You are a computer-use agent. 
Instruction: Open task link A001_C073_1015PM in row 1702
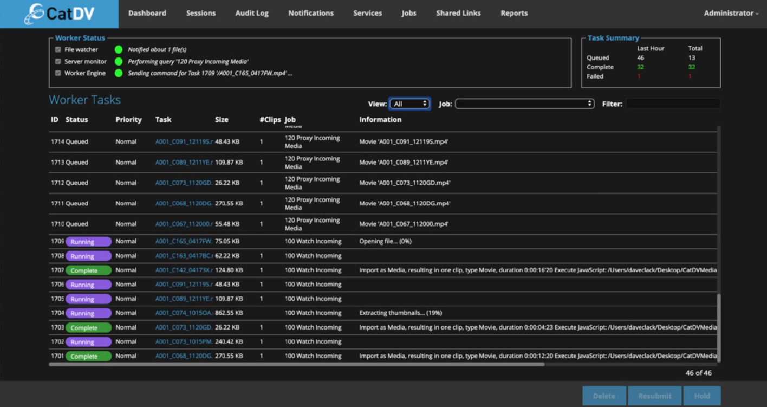[184, 342]
